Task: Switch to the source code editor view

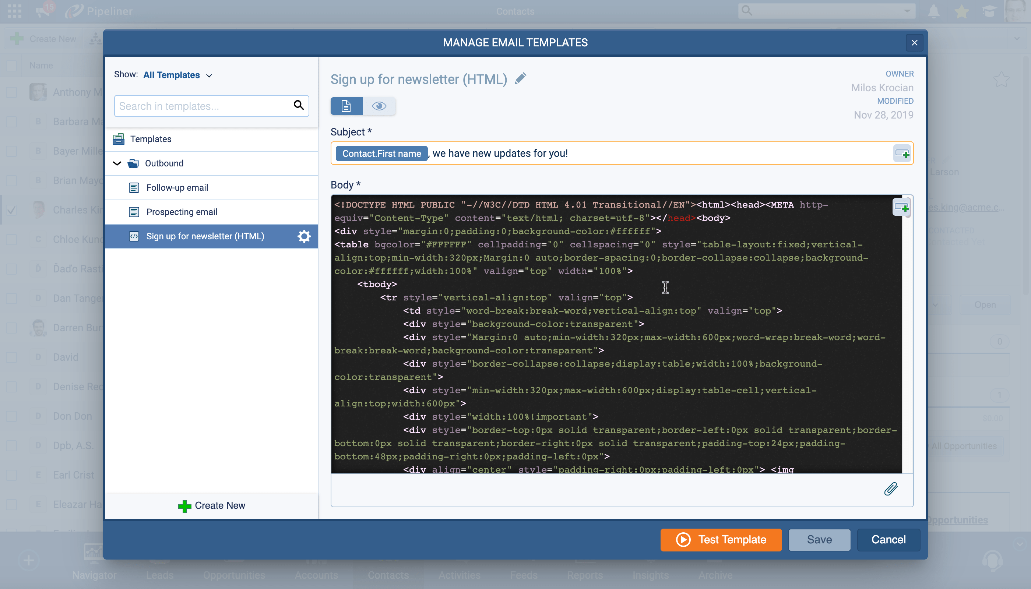Action: [x=346, y=106]
